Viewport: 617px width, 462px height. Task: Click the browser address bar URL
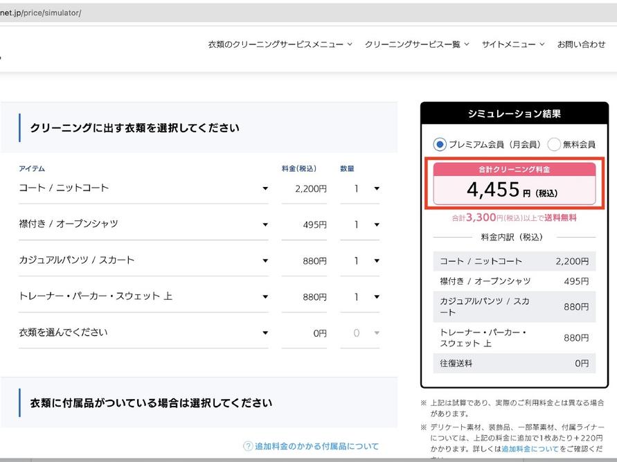point(42,13)
